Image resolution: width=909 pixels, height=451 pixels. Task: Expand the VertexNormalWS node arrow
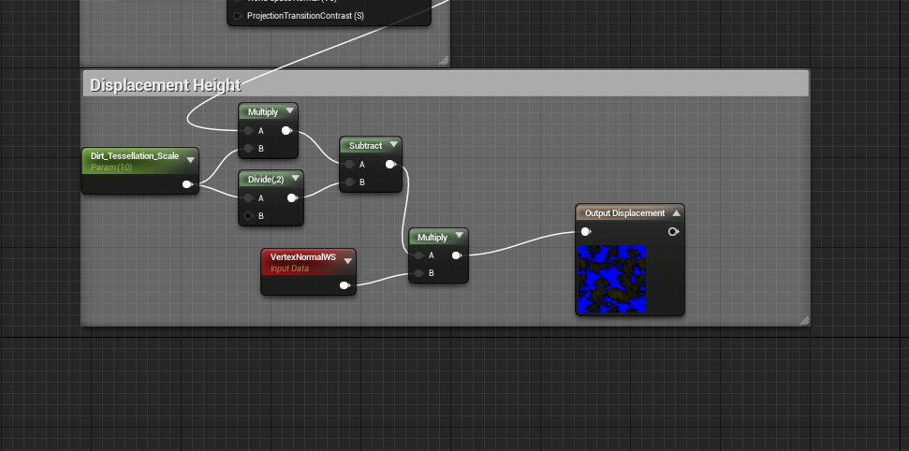point(348,261)
